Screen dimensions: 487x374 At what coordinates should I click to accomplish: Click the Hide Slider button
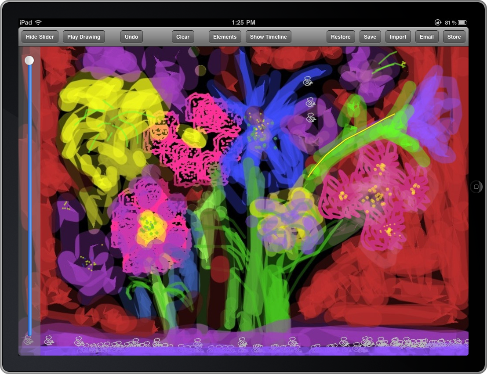point(40,36)
